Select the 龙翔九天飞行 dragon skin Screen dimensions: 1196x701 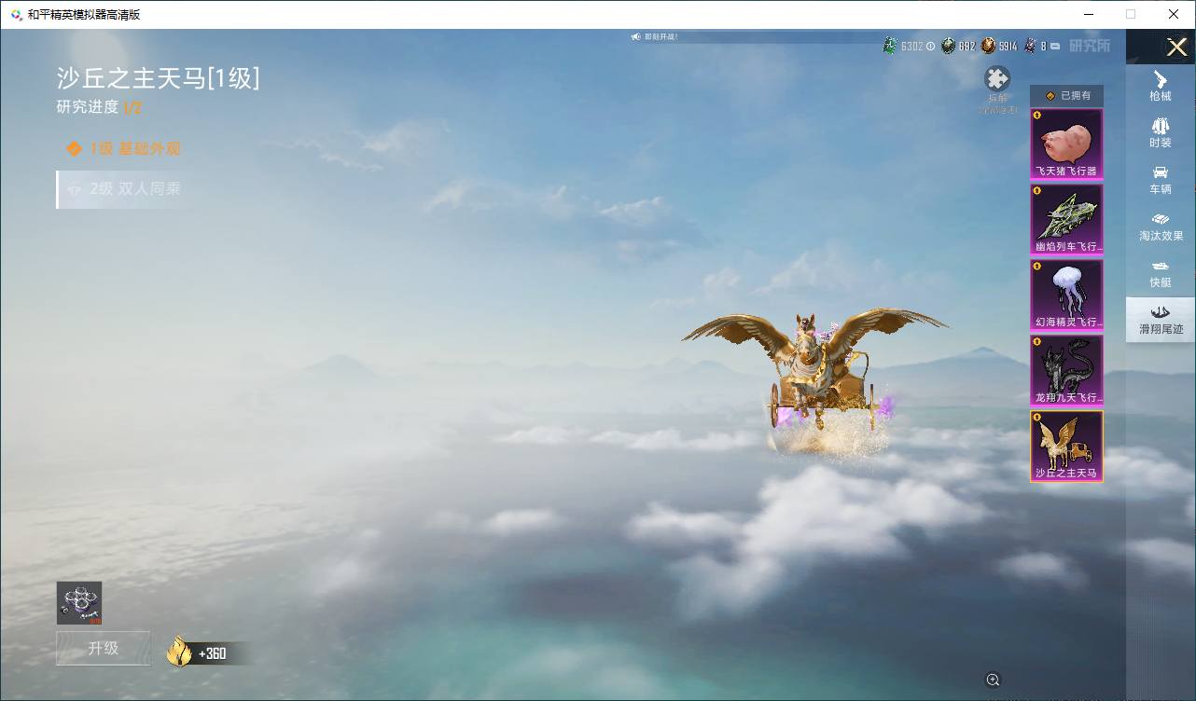pos(1066,370)
